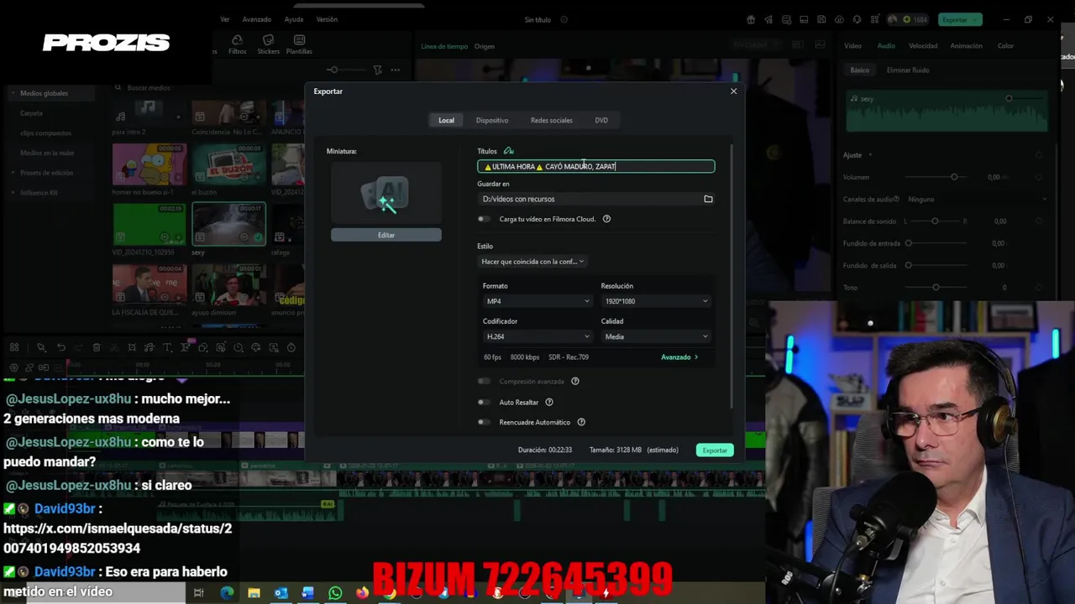Image resolution: width=1075 pixels, height=604 pixels.
Task: Open Microsoft Edge from the taskbar
Action: pyautogui.click(x=227, y=593)
